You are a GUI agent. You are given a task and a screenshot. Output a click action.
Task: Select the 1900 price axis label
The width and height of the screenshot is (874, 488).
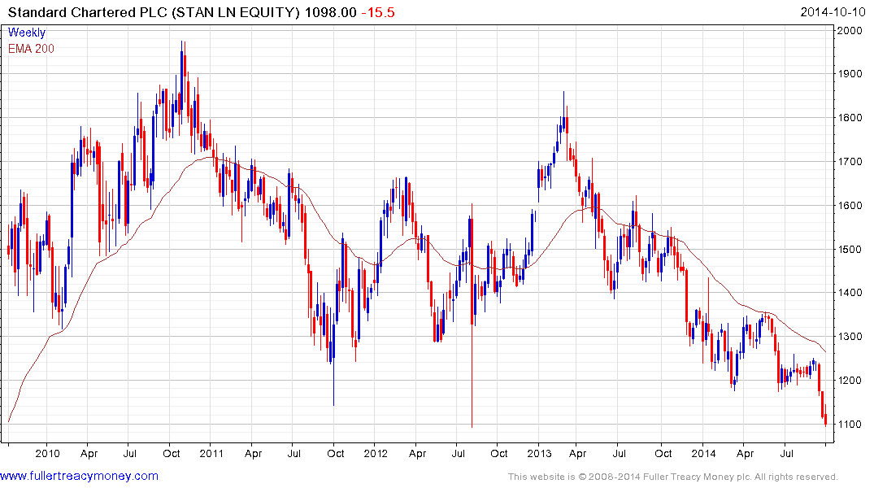click(x=850, y=74)
